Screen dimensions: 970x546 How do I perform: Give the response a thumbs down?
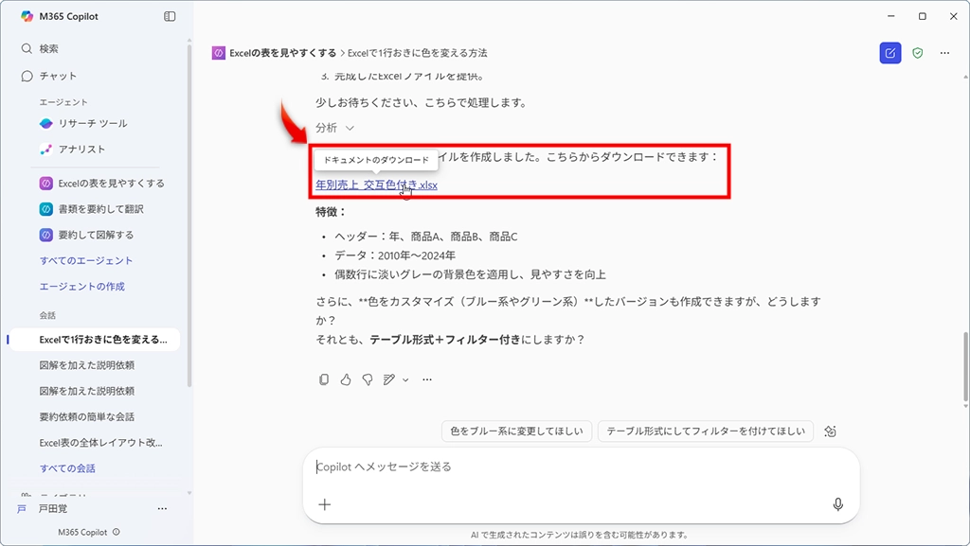(367, 379)
